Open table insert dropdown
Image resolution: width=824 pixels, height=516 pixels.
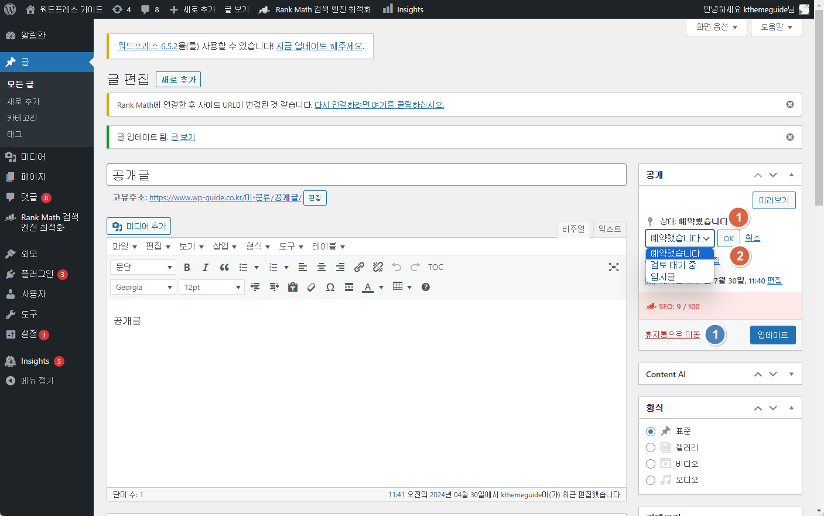(402, 287)
